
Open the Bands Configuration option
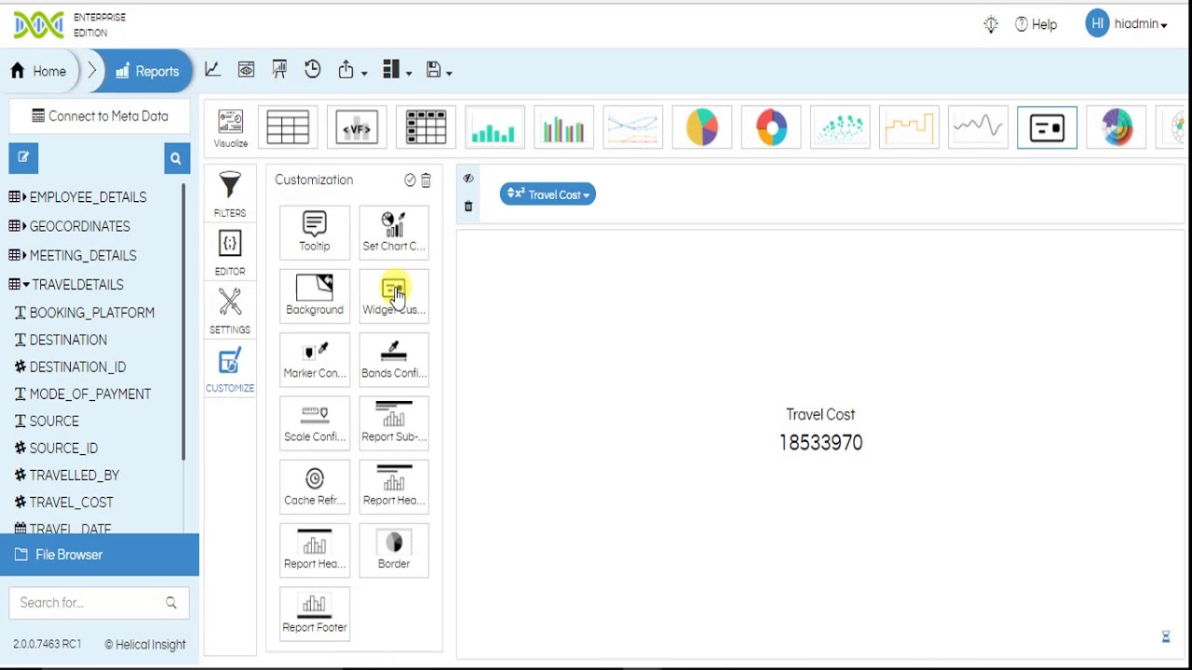(x=394, y=358)
